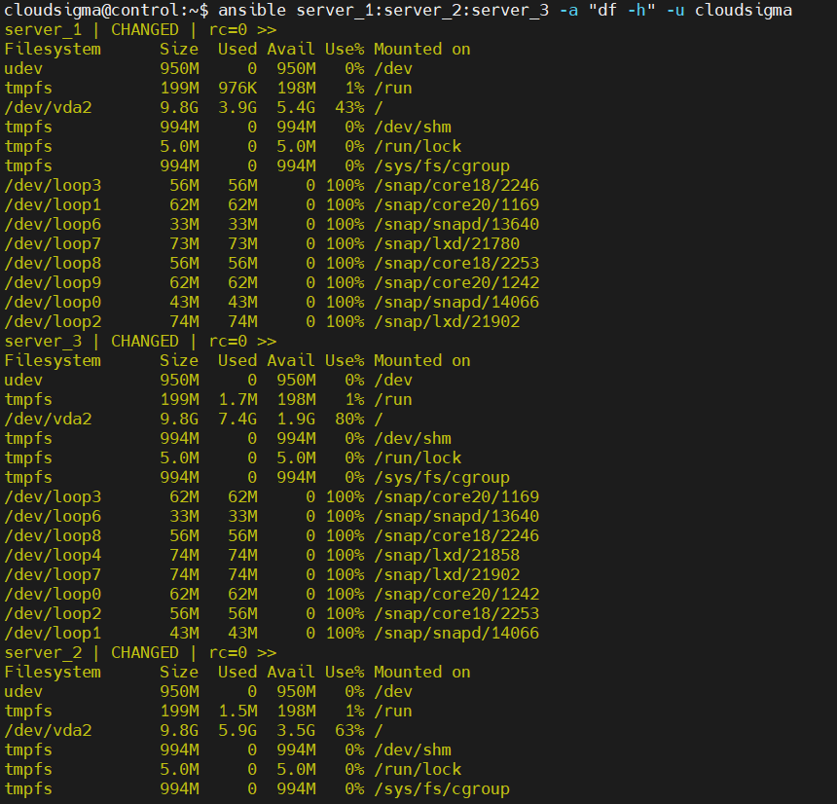Click /snap/core20/1242 in server_3 output
Viewport: 837px width, 804px height.
tap(456, 594)
